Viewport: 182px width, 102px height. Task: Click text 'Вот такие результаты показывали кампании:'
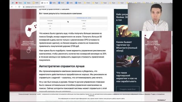pyautogui.click(x=61, y=13)
